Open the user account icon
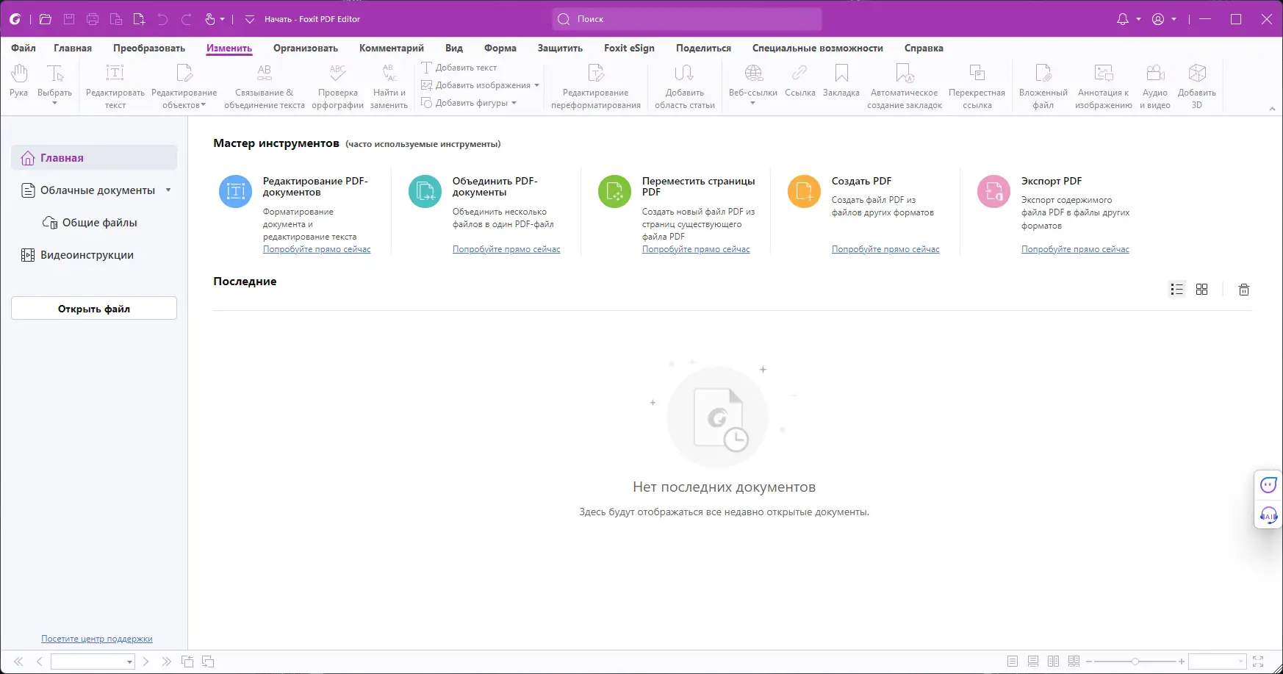 [1158, 19]
